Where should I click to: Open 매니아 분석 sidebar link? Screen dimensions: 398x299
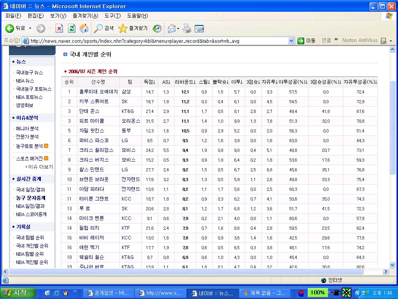pyautogui.click(x=27, y=128)
